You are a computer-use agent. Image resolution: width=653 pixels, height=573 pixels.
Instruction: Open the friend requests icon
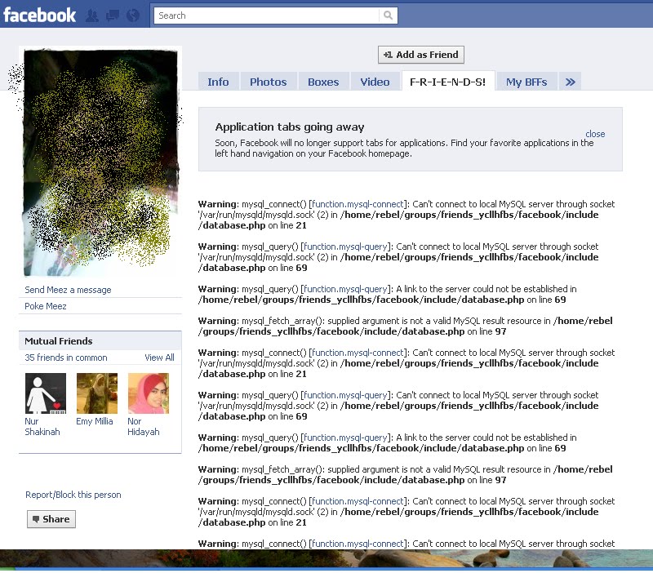92,16
